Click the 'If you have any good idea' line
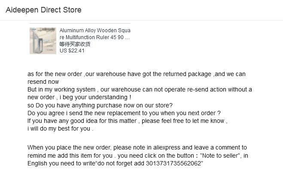 127,121
